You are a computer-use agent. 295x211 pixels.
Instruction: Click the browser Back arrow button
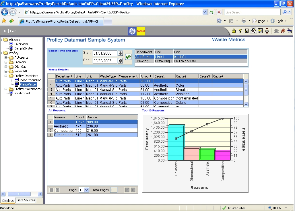[5, 12]
